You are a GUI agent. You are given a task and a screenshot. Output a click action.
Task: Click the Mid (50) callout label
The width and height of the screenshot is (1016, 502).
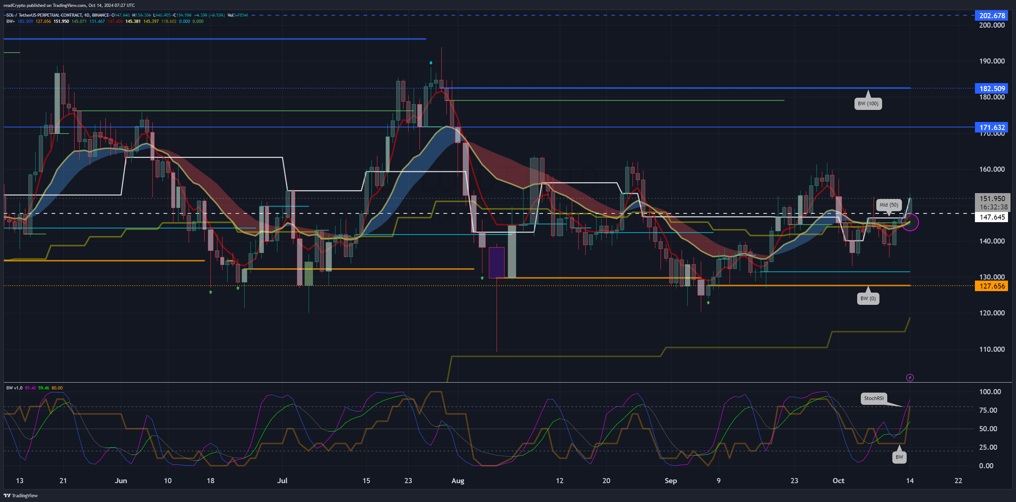(x=889, y=205)
